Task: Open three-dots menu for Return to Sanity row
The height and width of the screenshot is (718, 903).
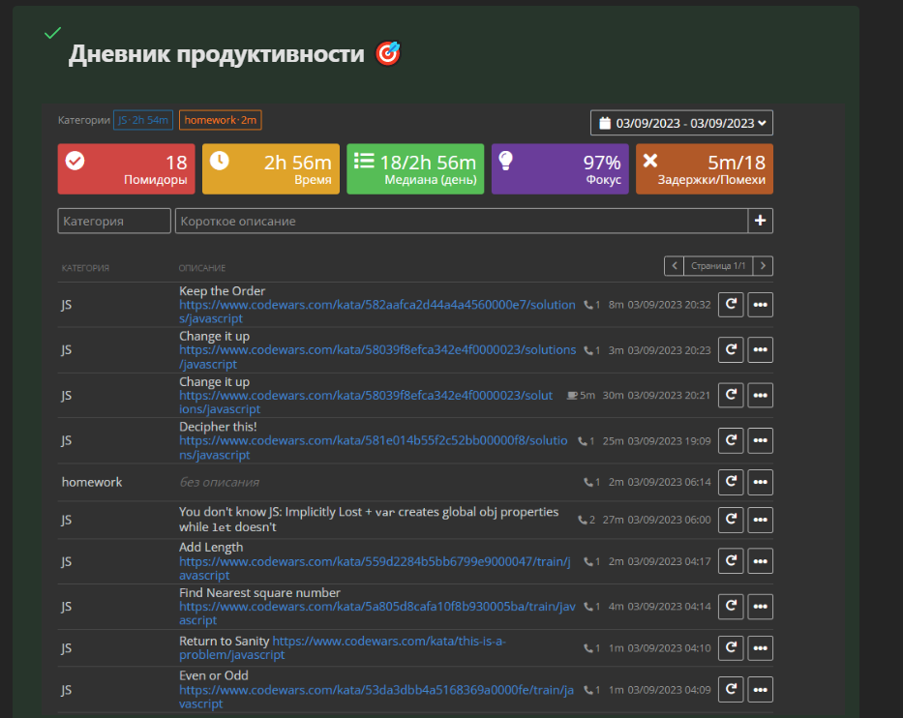Action: [x=761, y=648]
